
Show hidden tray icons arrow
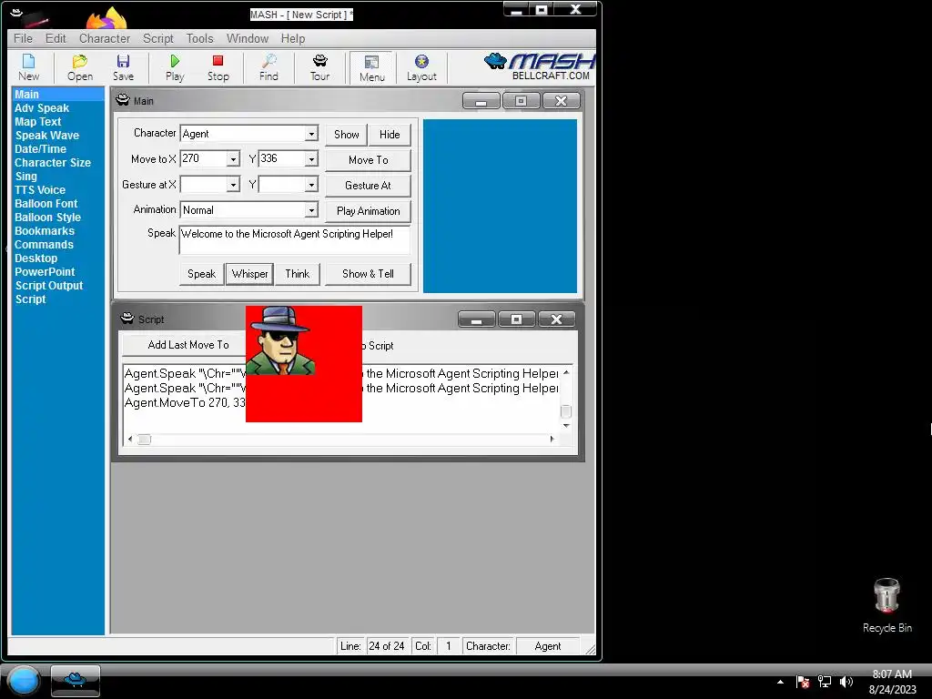click(780, 682)
